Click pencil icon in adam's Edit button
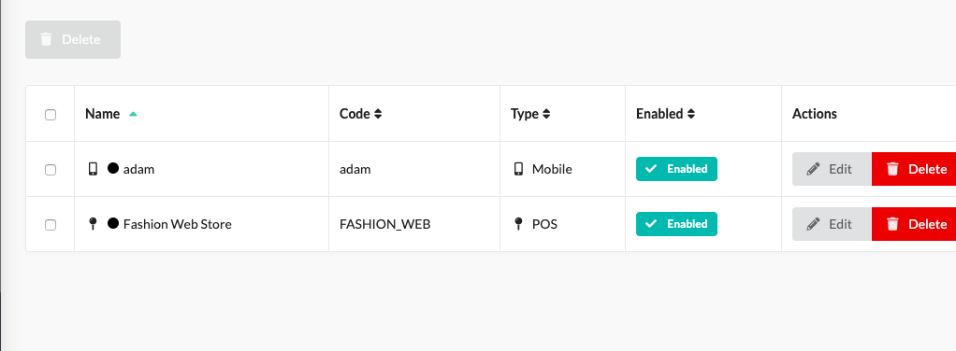This screenshot has width=956, height=351. pos(813,169)
